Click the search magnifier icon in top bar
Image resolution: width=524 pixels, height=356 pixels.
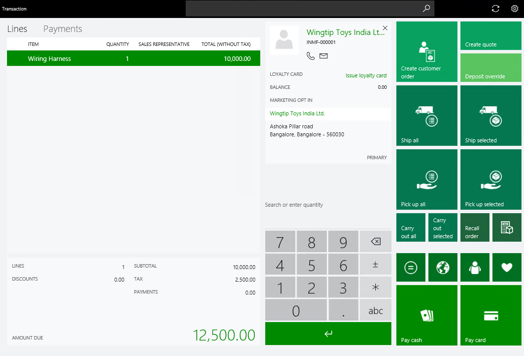coord(426,8)
